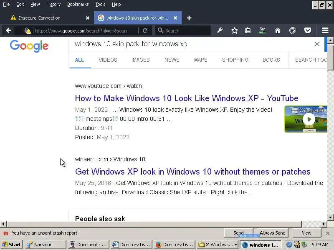Select the MAPS results tab
Viewport: 334px width, 250px height.
point(200,60)
